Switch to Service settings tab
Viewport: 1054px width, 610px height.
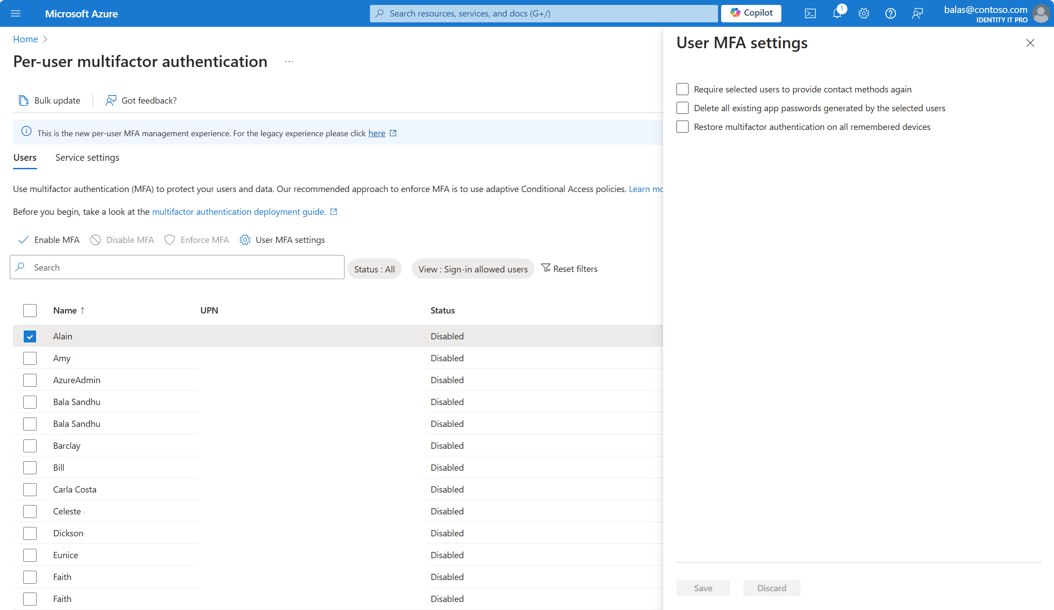coord(87,157)
